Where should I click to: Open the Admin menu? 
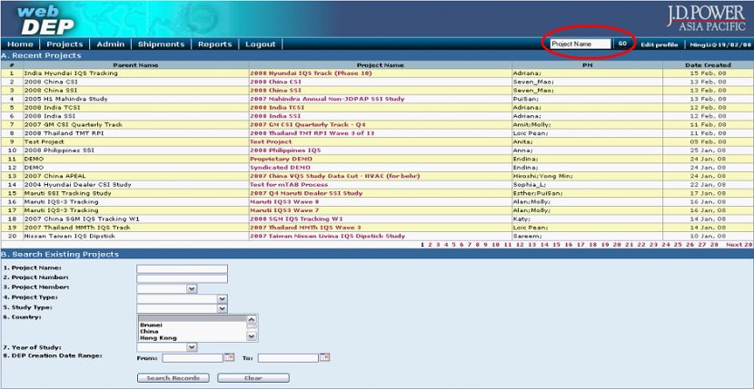[x=111, y=44]
